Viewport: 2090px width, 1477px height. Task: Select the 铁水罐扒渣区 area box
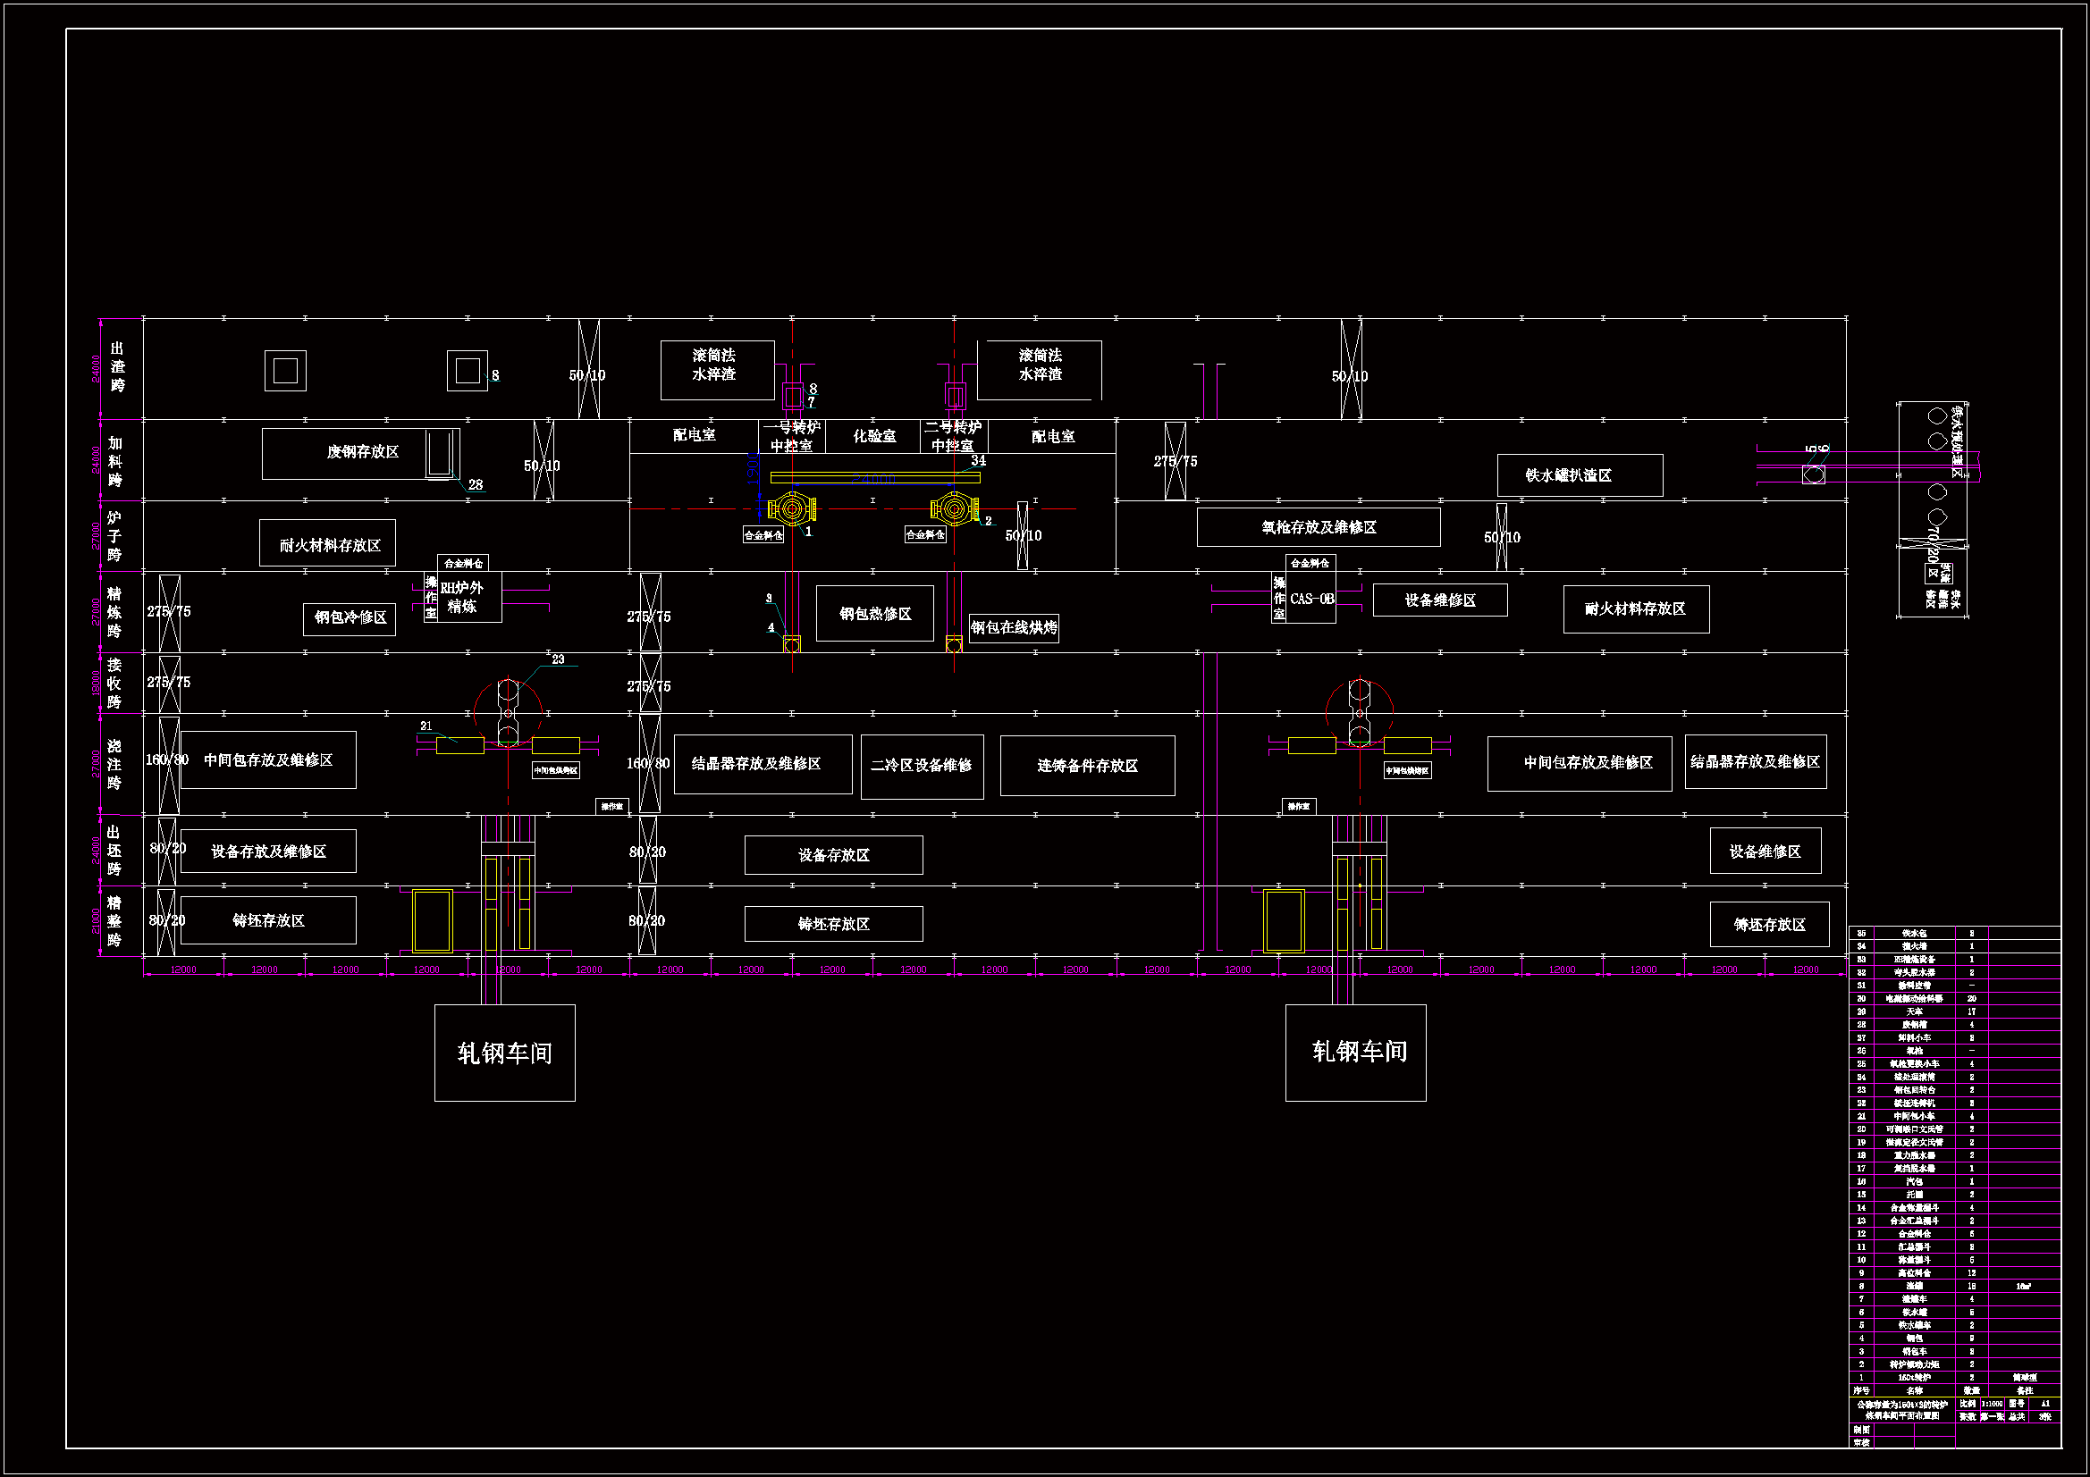pyautogui.click(x=1580, y=475)
